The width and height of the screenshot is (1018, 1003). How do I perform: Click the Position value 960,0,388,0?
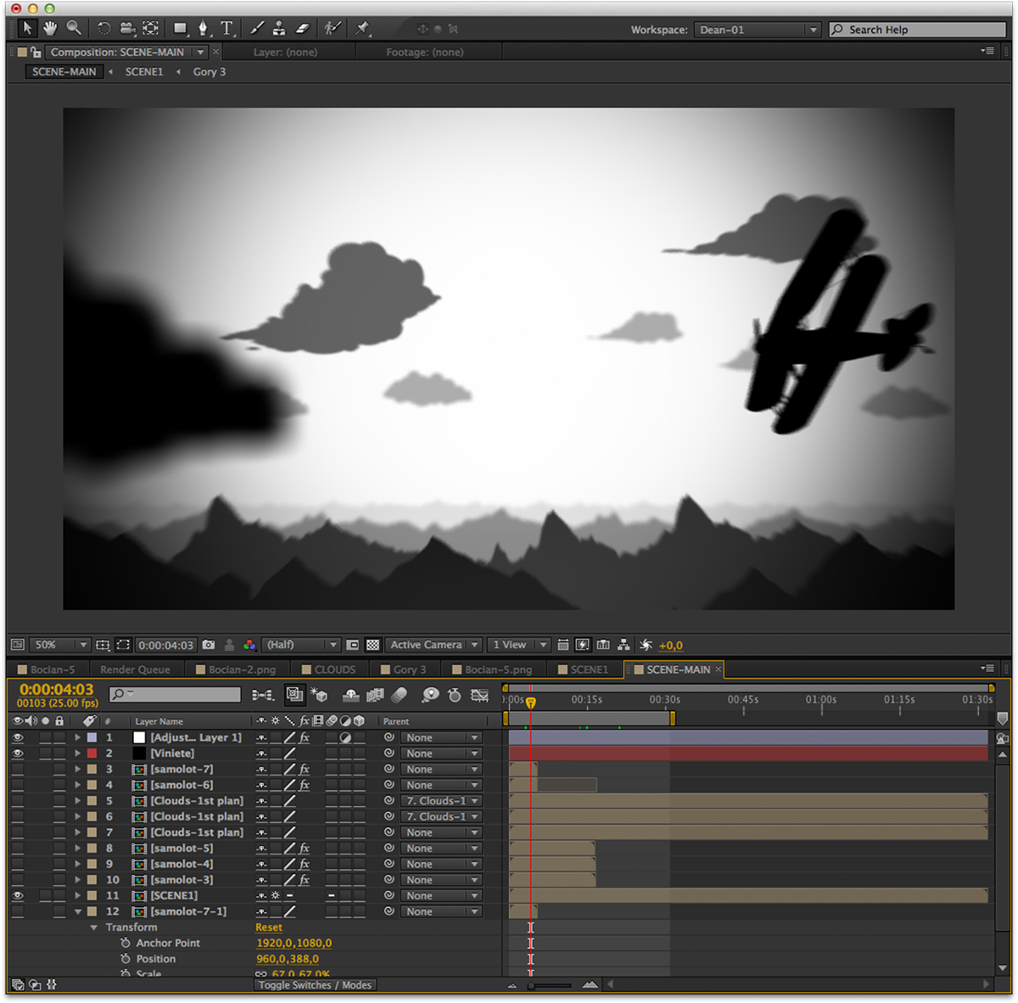[288, 959]
